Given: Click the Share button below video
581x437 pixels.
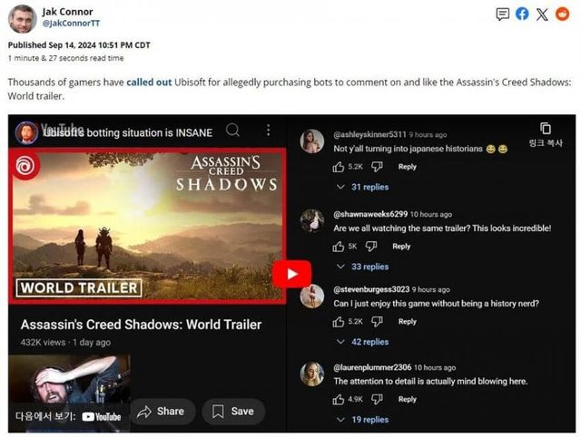Looking at the screenshot, I should (161, 411).
